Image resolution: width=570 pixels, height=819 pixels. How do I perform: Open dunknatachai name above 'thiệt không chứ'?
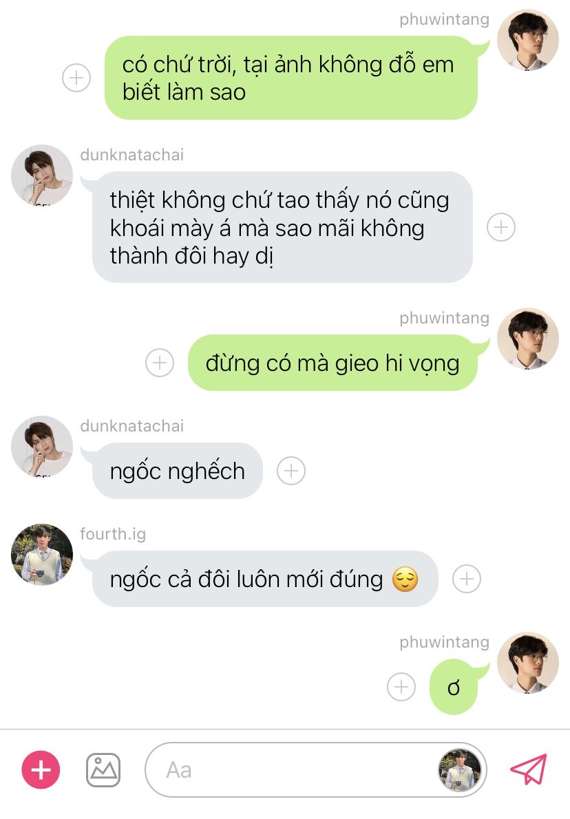point(131,155)
